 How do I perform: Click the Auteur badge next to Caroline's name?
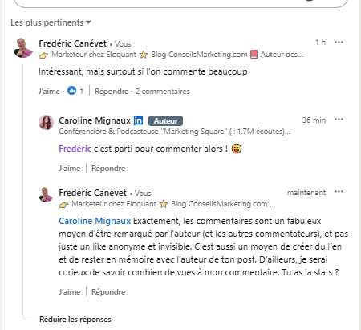pos(165,120)
